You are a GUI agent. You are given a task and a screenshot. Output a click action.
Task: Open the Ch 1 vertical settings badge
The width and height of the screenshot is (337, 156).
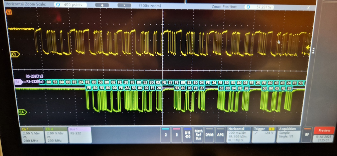click(x=32, y=135)
